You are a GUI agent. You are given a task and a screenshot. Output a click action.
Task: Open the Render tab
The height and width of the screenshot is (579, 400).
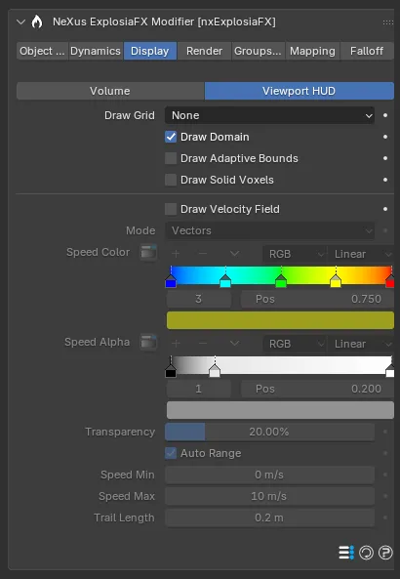click(205, 51)
